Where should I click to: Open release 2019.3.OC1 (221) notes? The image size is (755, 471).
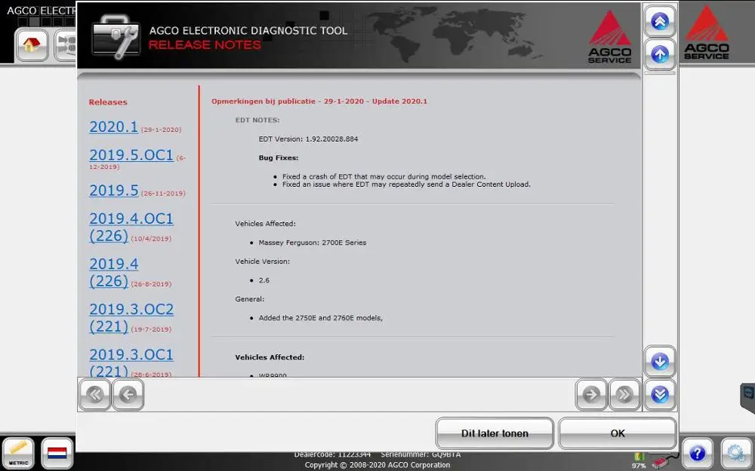[131, 362]
